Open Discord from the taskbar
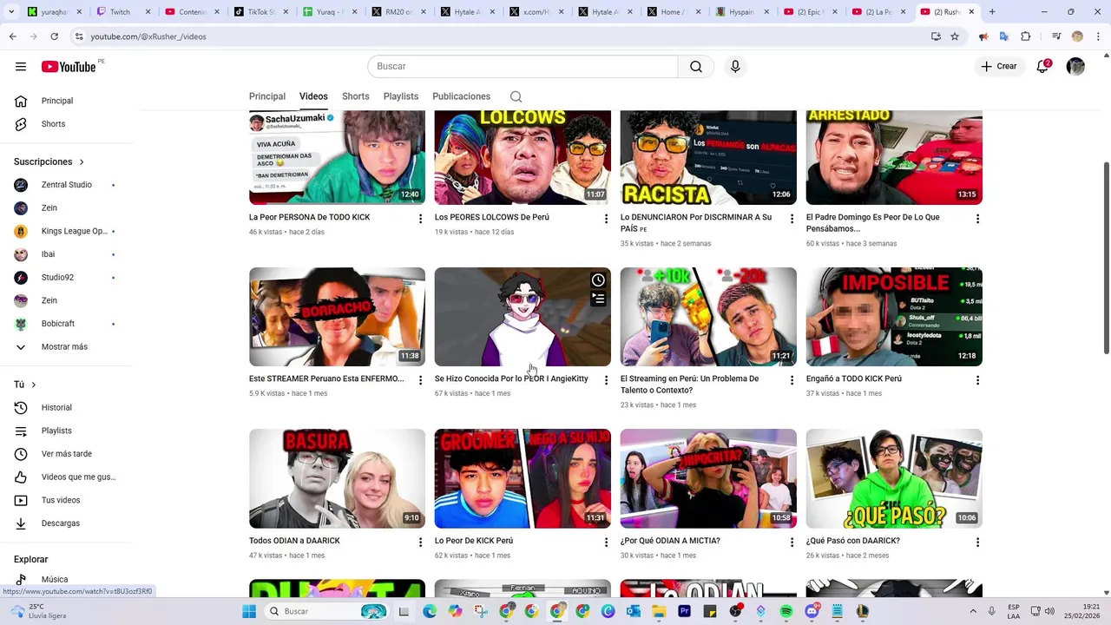This screenshot has width=1111, height=625. coord(812,611)
